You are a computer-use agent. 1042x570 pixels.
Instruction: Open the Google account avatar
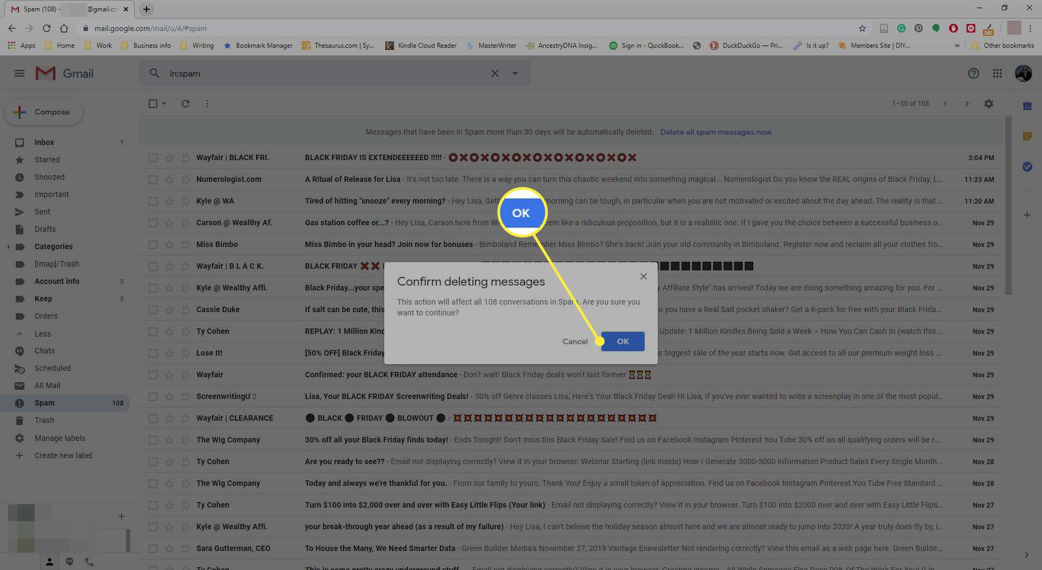point(1023,73)
